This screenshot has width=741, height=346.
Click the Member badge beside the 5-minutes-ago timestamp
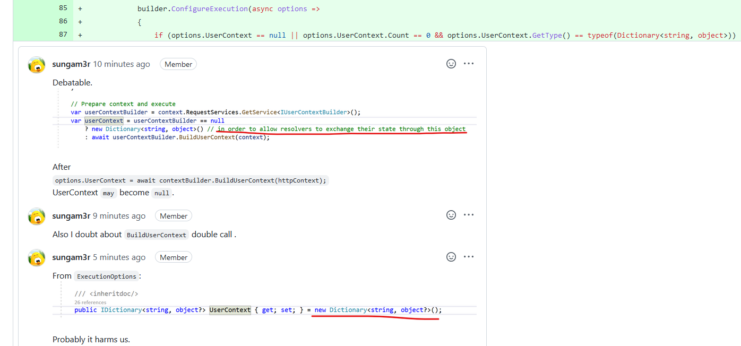[x=173, y=257]
